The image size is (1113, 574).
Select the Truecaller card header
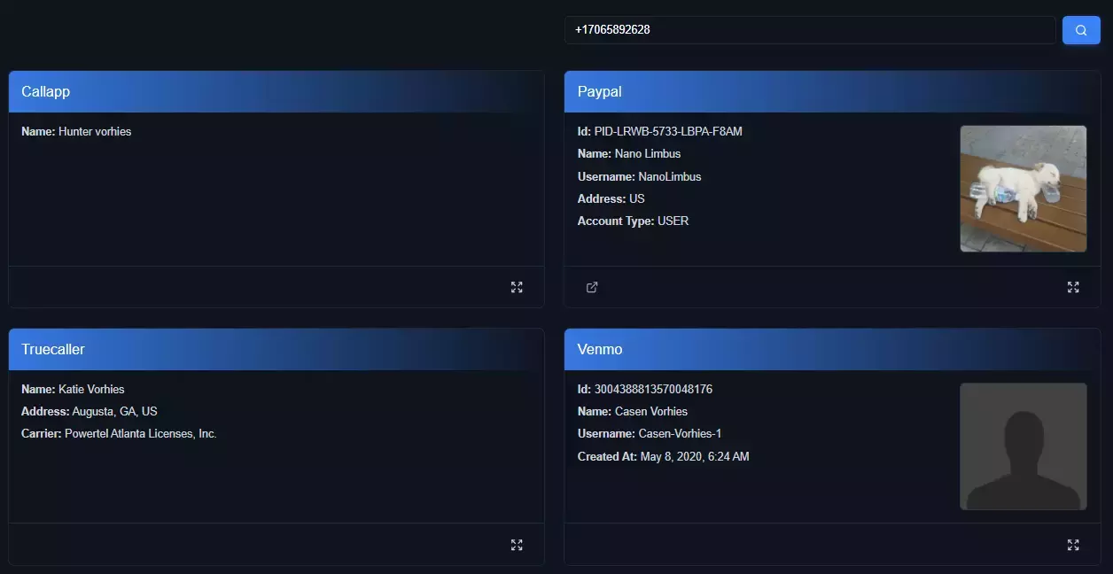point(276,350)
